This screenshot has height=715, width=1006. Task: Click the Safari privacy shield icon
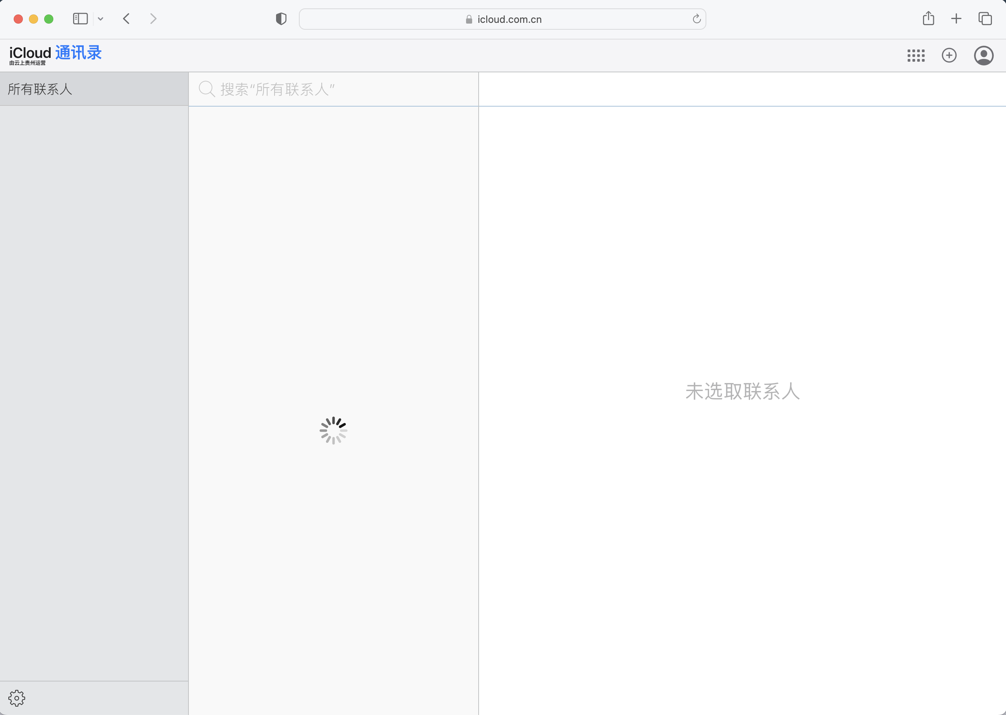(281, 19)
